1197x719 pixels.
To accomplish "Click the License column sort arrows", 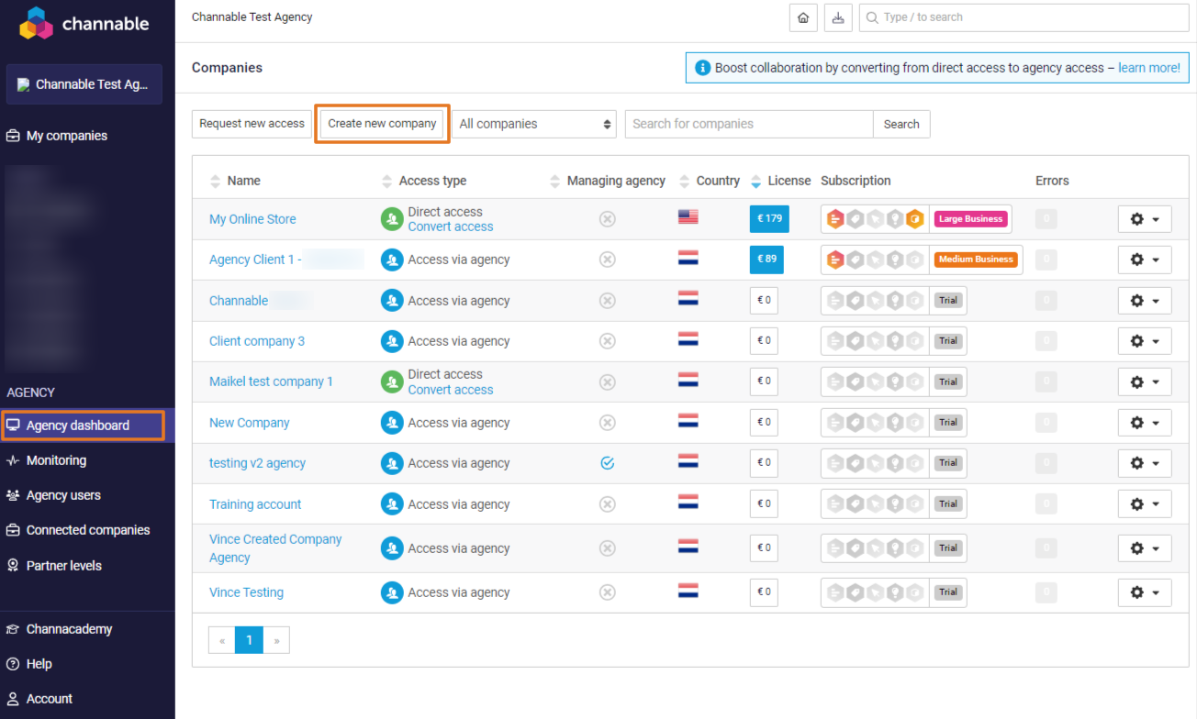I will click(x=755, y=181).
